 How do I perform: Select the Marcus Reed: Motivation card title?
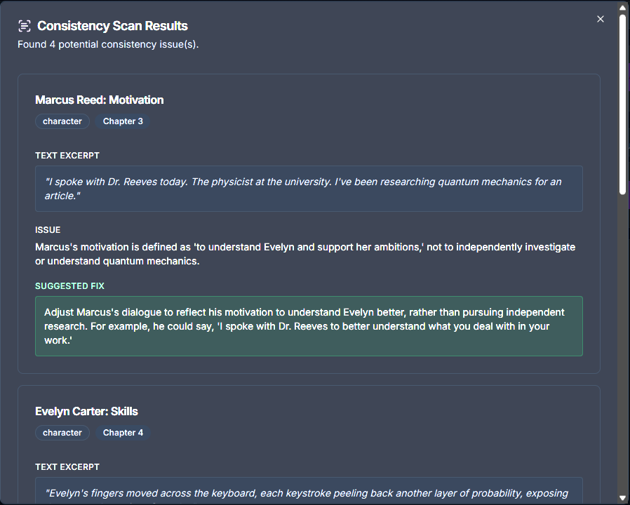pyautogui.click(x=99, y=100)
